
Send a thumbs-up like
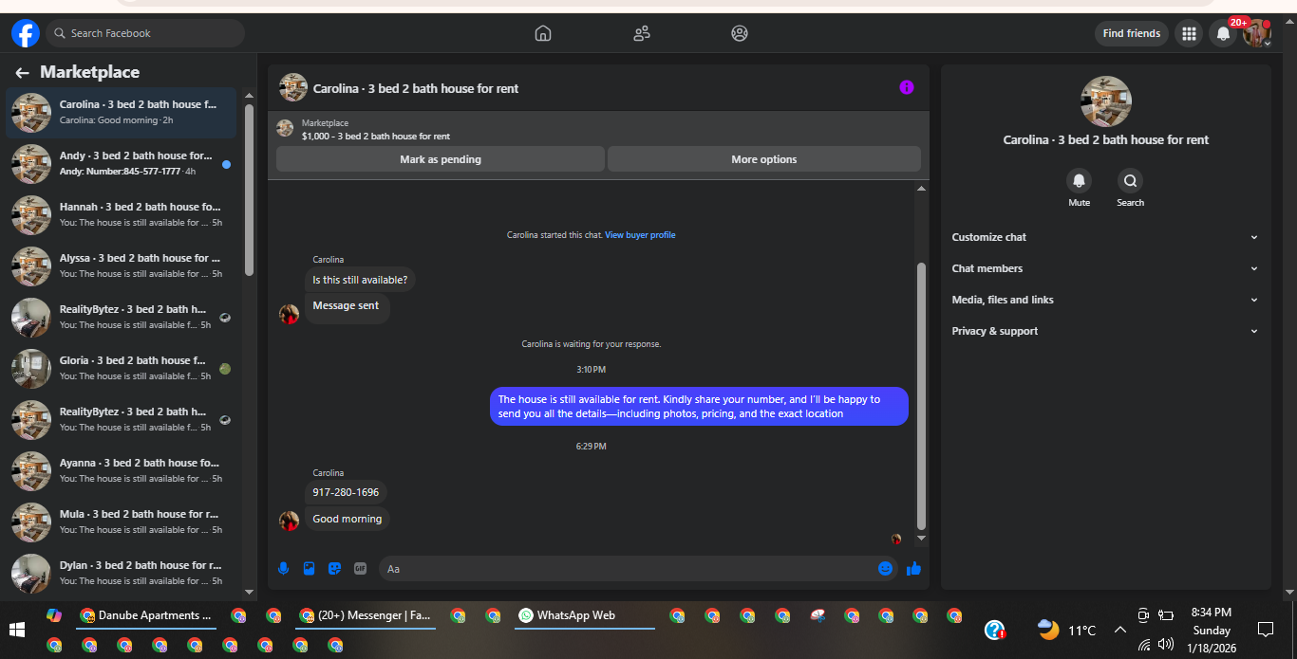coord(913,569)
